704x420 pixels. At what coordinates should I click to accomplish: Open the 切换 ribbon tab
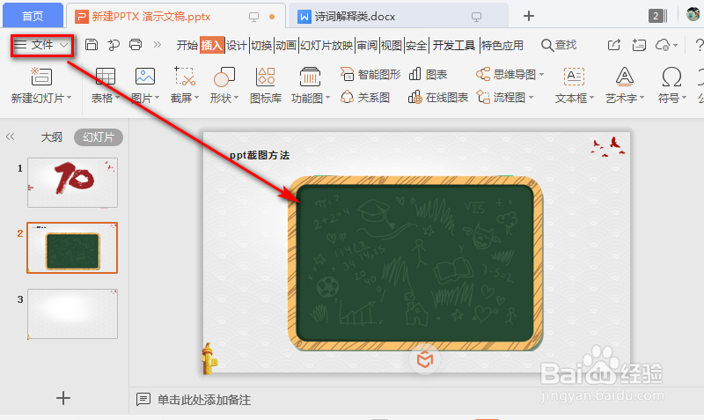(261, 46)
